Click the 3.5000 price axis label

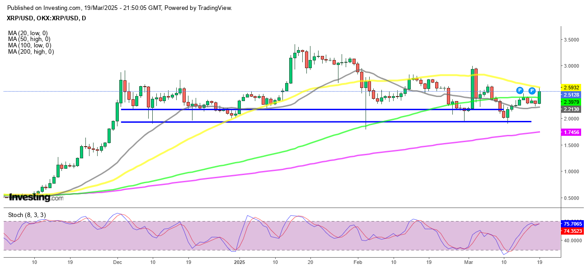[570, 40]
